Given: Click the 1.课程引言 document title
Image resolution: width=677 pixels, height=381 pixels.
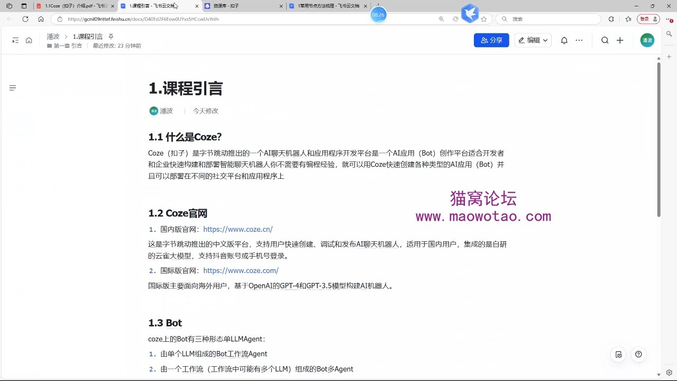Looking at the screenshot, I should 186,88.
